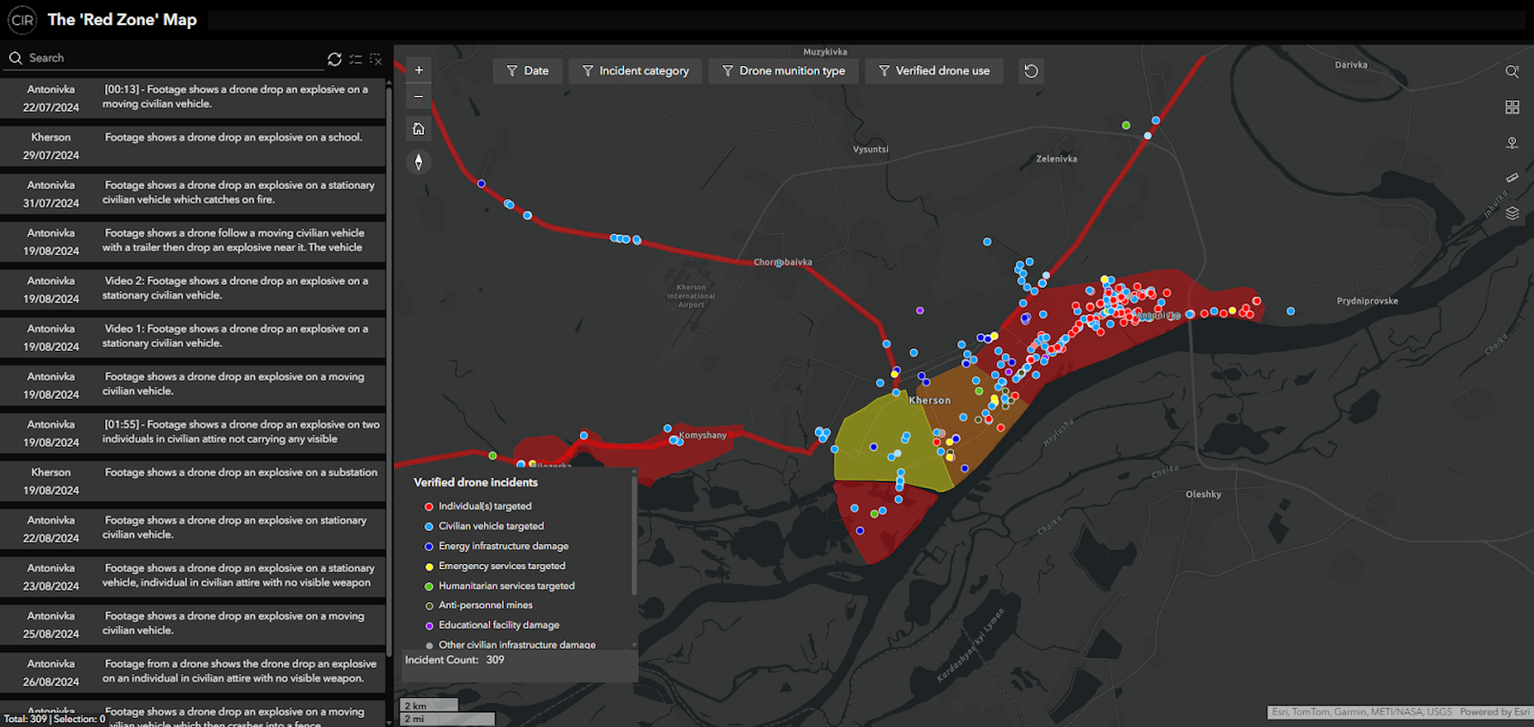Reset map orientation with compass

(x=419, y=162)
